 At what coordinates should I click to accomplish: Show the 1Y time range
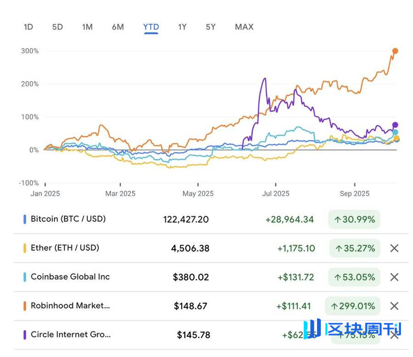[x=182, y=27]
